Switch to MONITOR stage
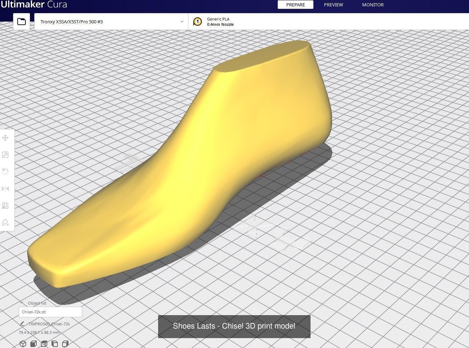The image size is (469, 348). [x=373, y=5]
